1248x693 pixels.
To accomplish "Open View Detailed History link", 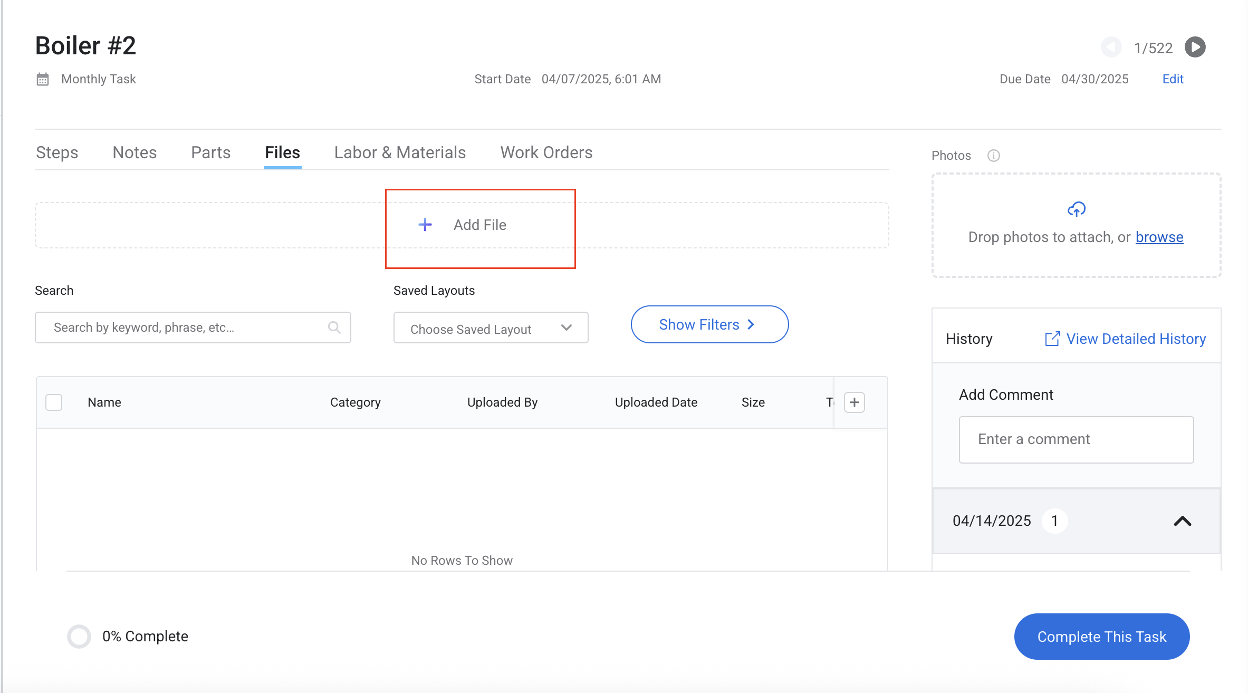I will pyautogui.click(x=1136, y=339).
